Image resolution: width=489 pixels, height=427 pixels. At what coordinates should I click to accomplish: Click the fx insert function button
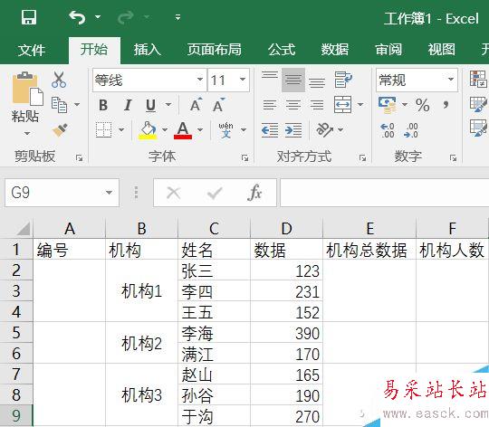254,193
